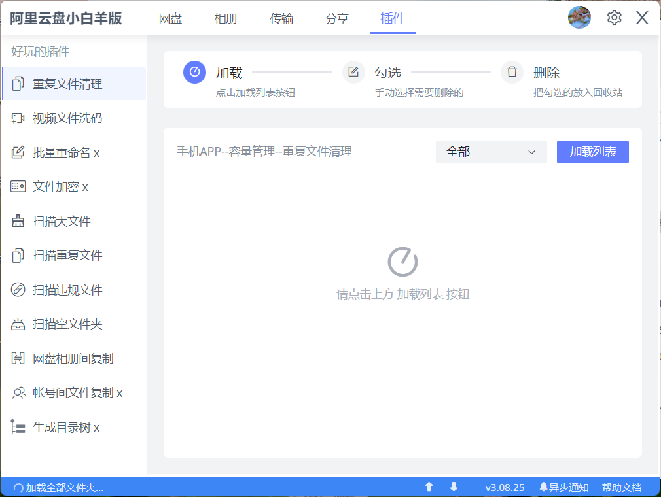Open the 扫描重复文件 plugin entry

(x=74, y=255)
